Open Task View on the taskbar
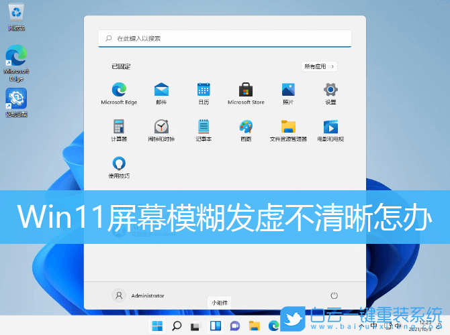The image size is (450, 335). (196, 326)
